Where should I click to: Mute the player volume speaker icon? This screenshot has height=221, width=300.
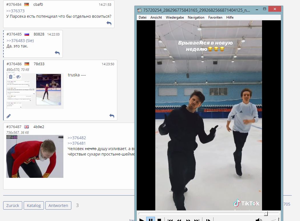(258, 220)
